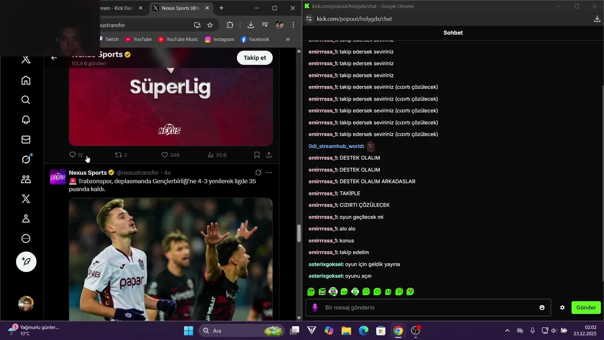Open OBS Studio from taskbar
Screen dimensions: 604x340
point(416,331)
